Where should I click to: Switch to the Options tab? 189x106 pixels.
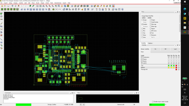150,43
